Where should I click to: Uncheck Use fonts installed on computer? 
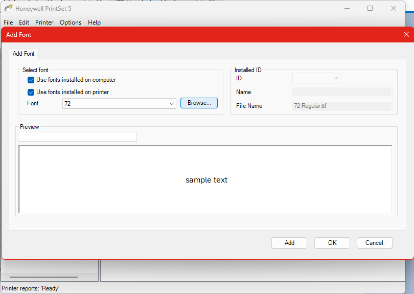click(31, 80)
